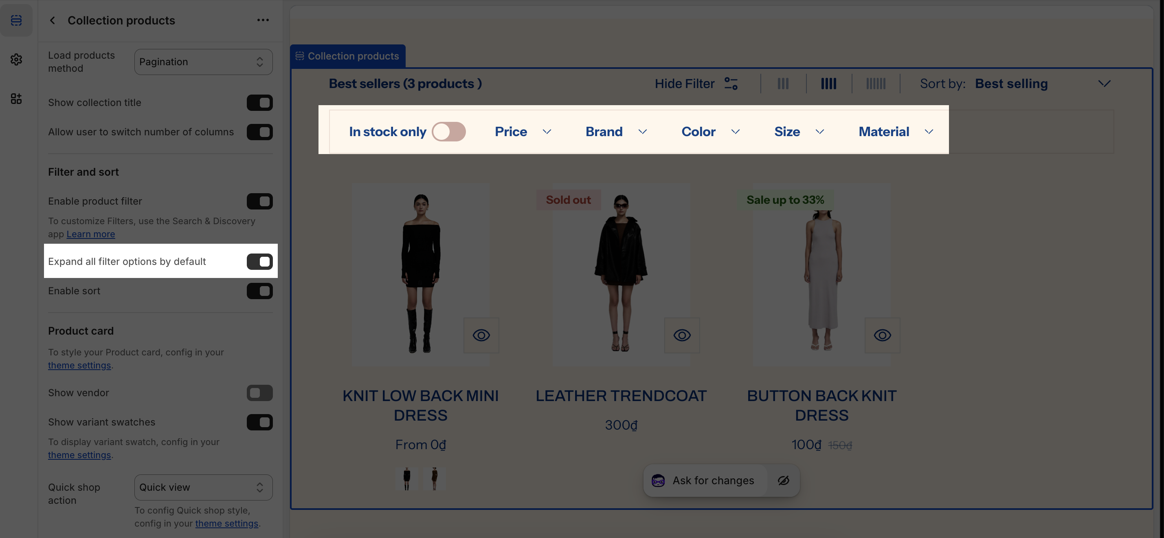Select second color swatch thumbnail under mini dress

[434, 478]
